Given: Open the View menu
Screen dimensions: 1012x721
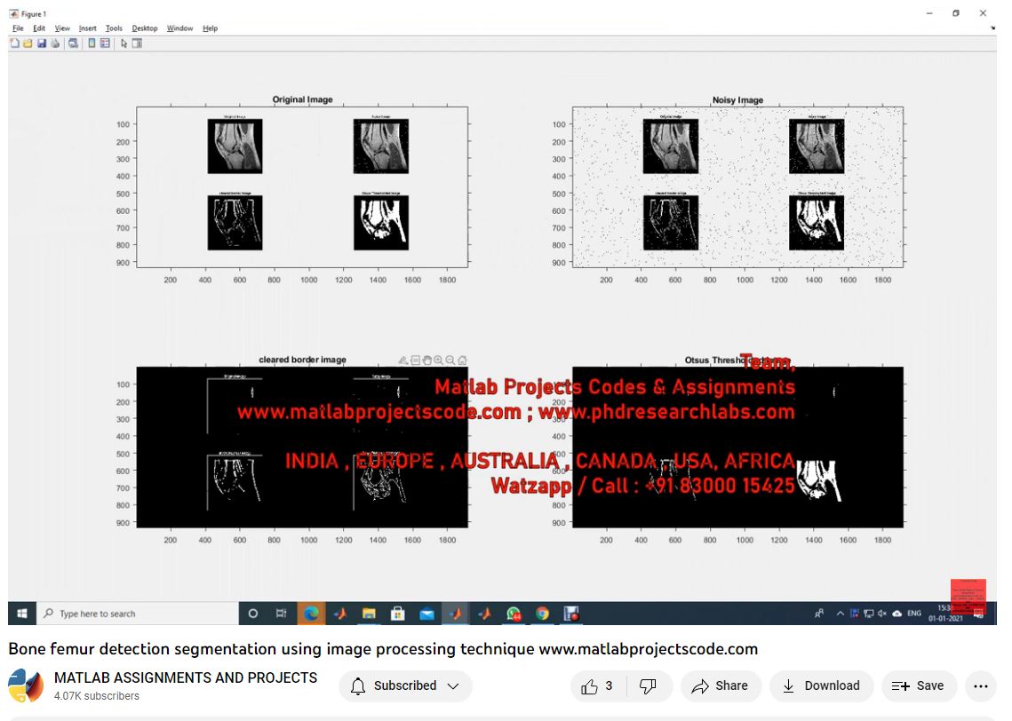Looking at the screenshot, I should pyautogui.click(x=62, y=28).
